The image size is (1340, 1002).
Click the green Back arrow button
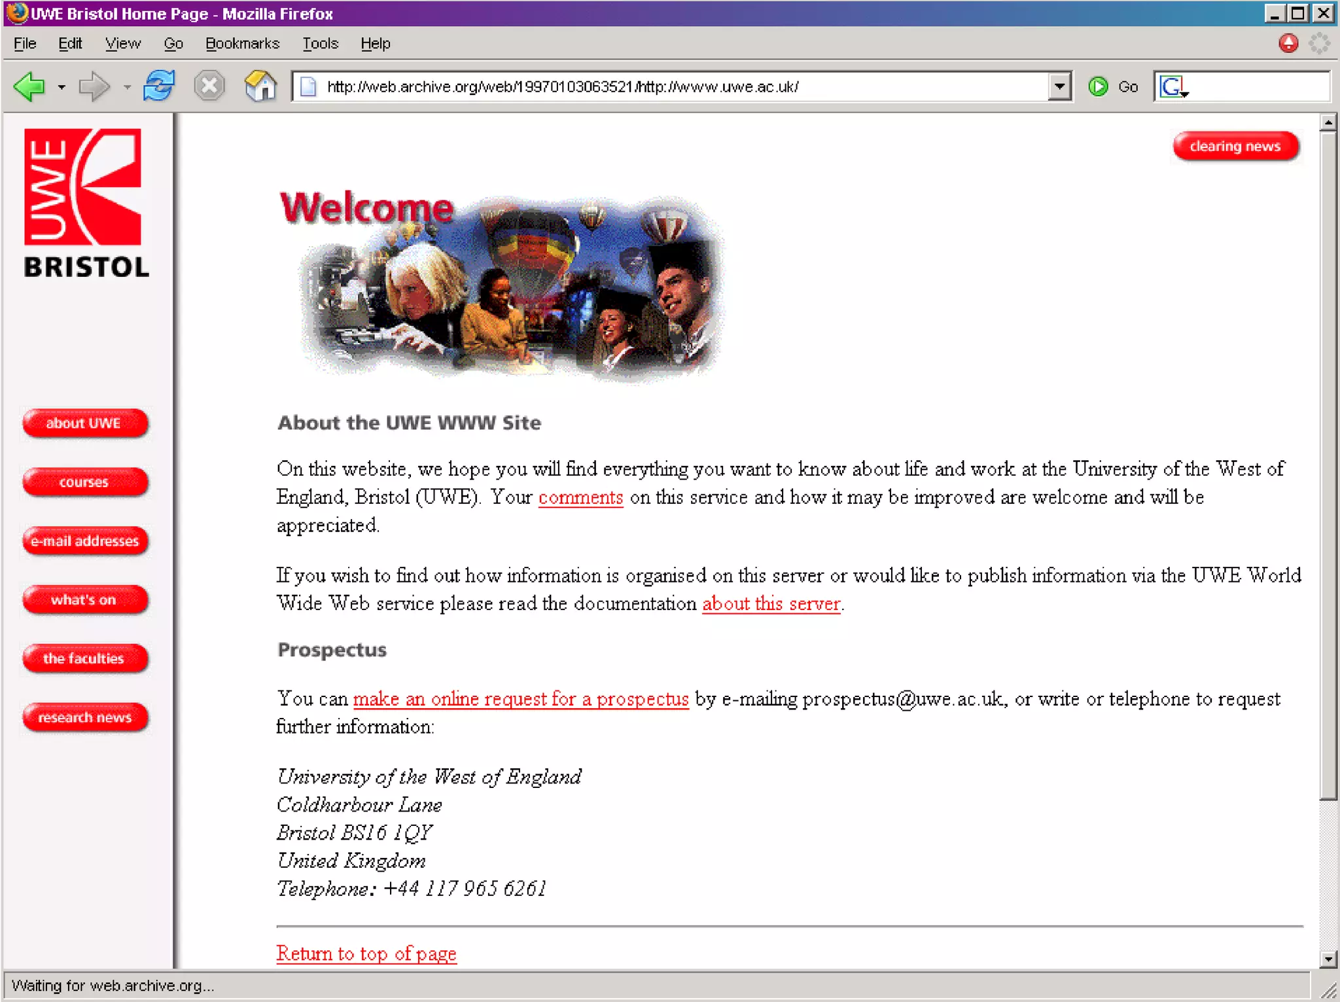[x=29, y=86]
